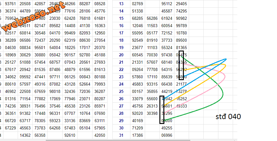
Task: Select the cell showing 77708
Action: pyautogui.click(x=152, y=69)
